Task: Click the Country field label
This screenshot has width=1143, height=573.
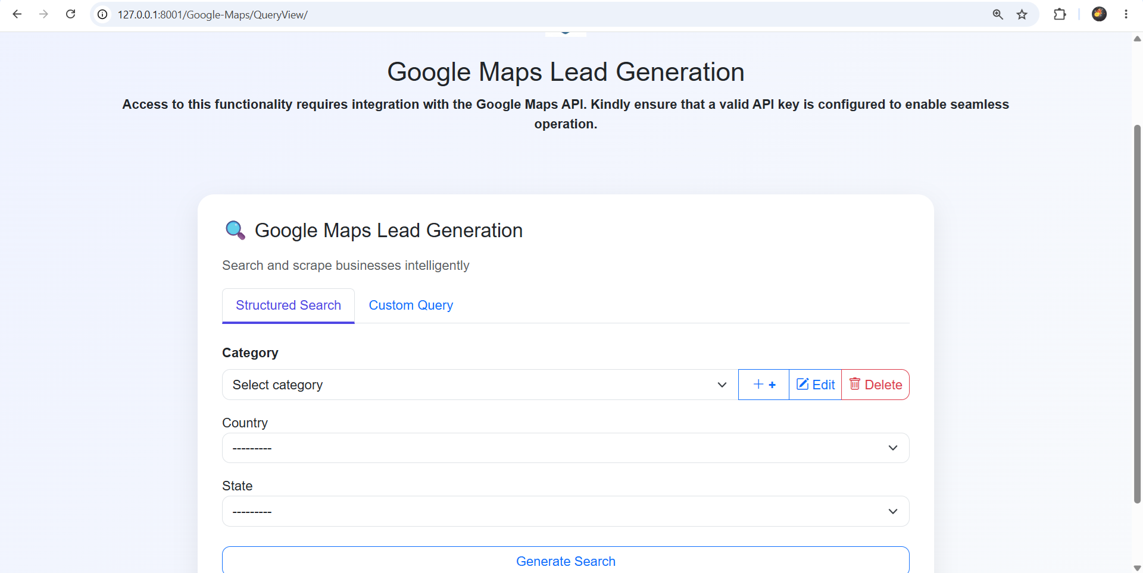Action: pyautogui.click(x=245, y=423)
